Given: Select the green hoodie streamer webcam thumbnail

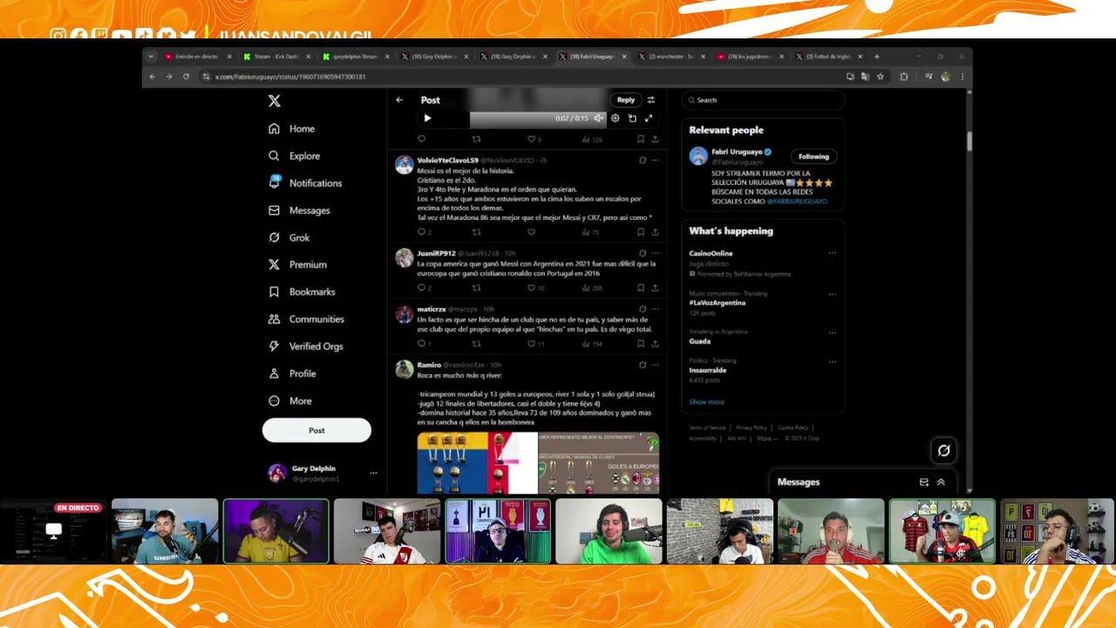Looking at the screenshot, I should click(609, 531).
